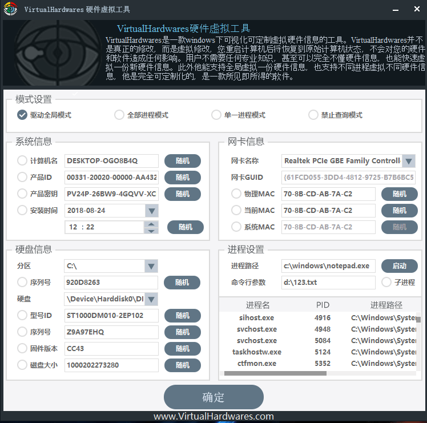
Task: Randomize the 物理MAC address
Action: pyautogui.click(x=400, y=194)
